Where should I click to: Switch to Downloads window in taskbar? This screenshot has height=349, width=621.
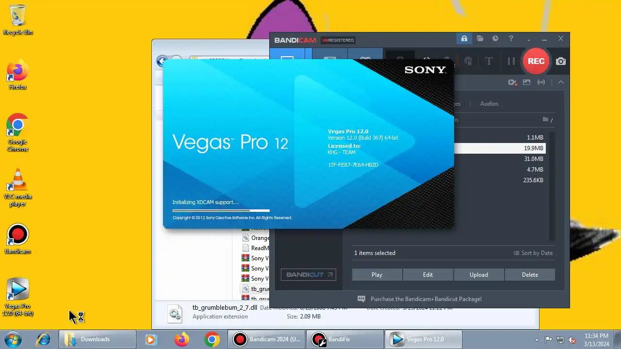click(x=97, y=339)
